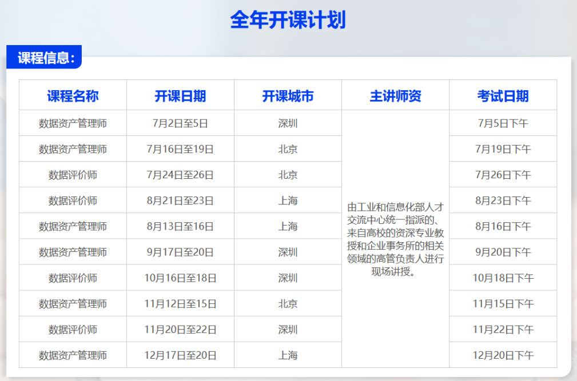The image size is (577, 381).
Task: Click the 主讲师资 column header
Action: coord(395,96)
